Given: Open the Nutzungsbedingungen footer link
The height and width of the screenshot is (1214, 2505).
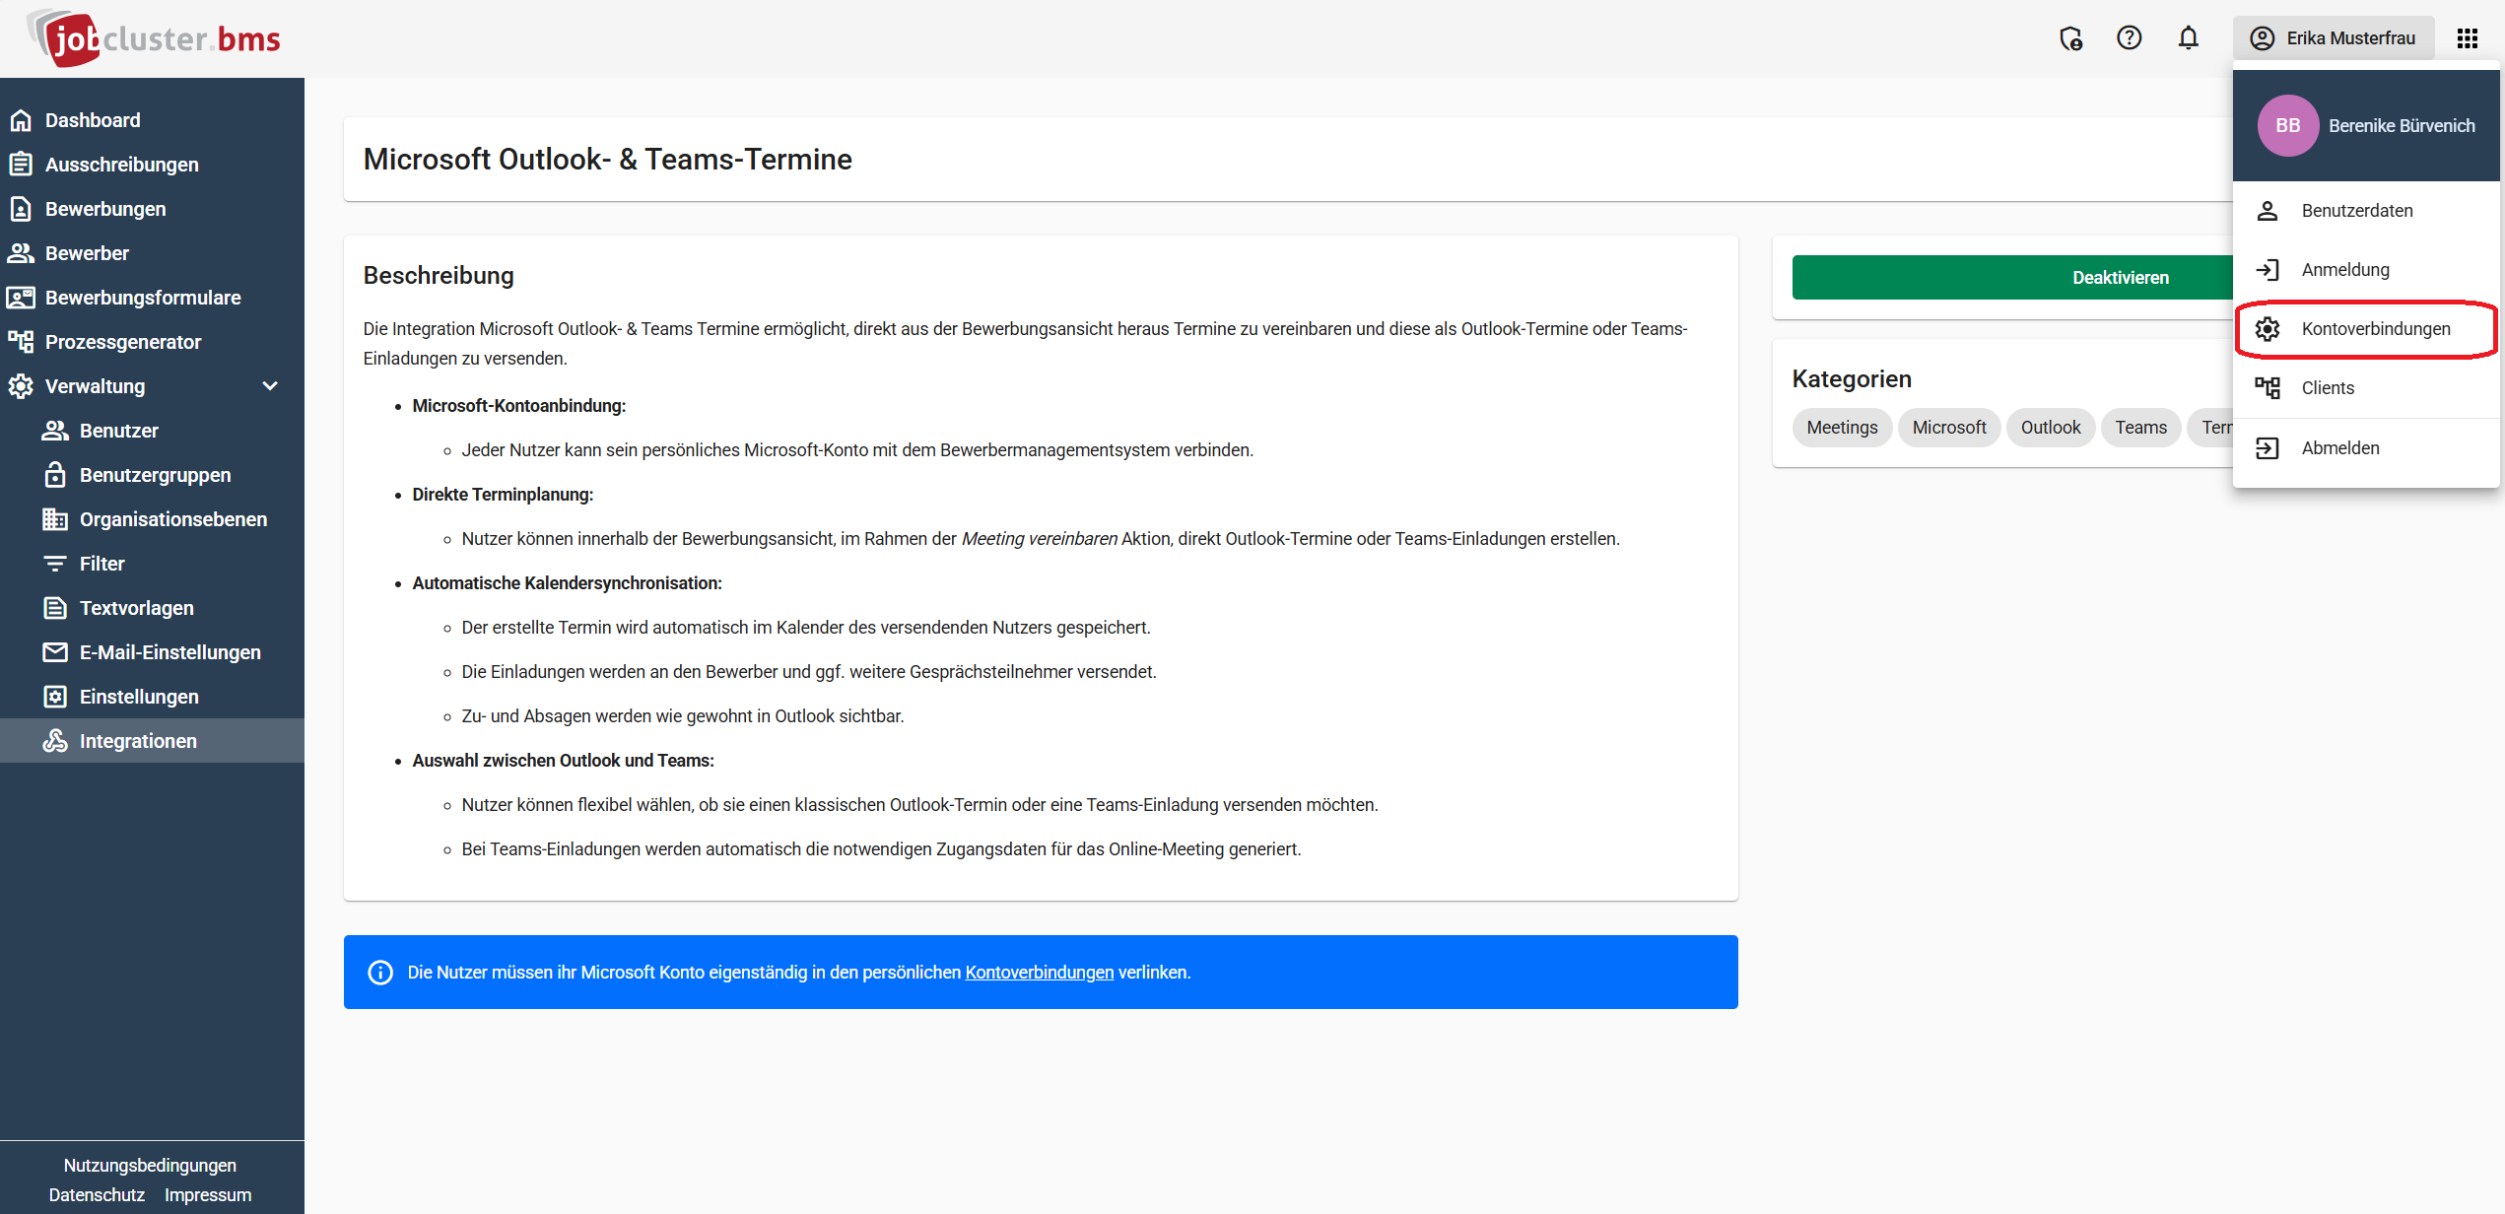Looking at the screenshot, I should (x=150, y=1166).
